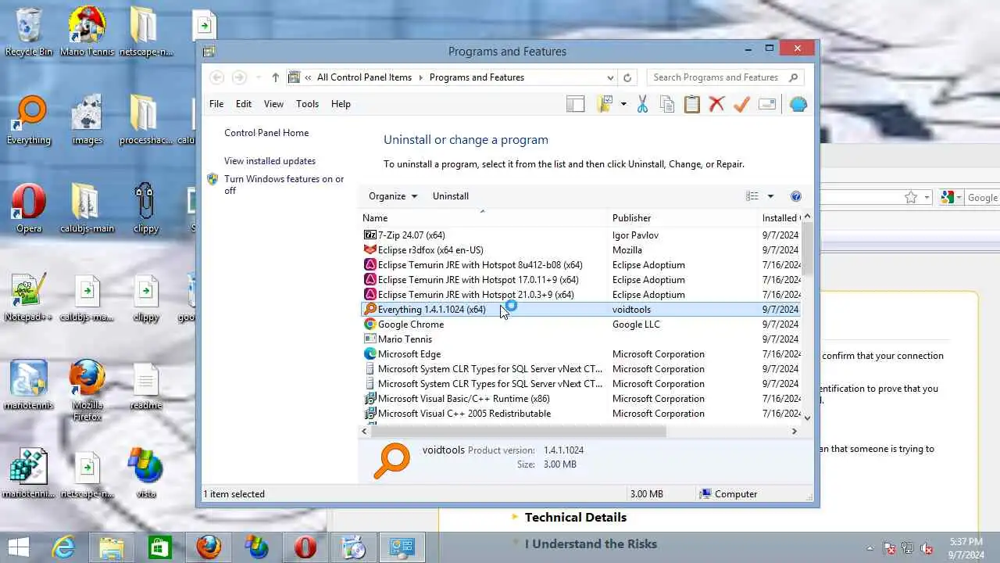The height and width of the screenshot is (563, 1000).
Task: Select Microsoft Visual Basic/C++ Runtime (x86)
Action: (580, 399)
